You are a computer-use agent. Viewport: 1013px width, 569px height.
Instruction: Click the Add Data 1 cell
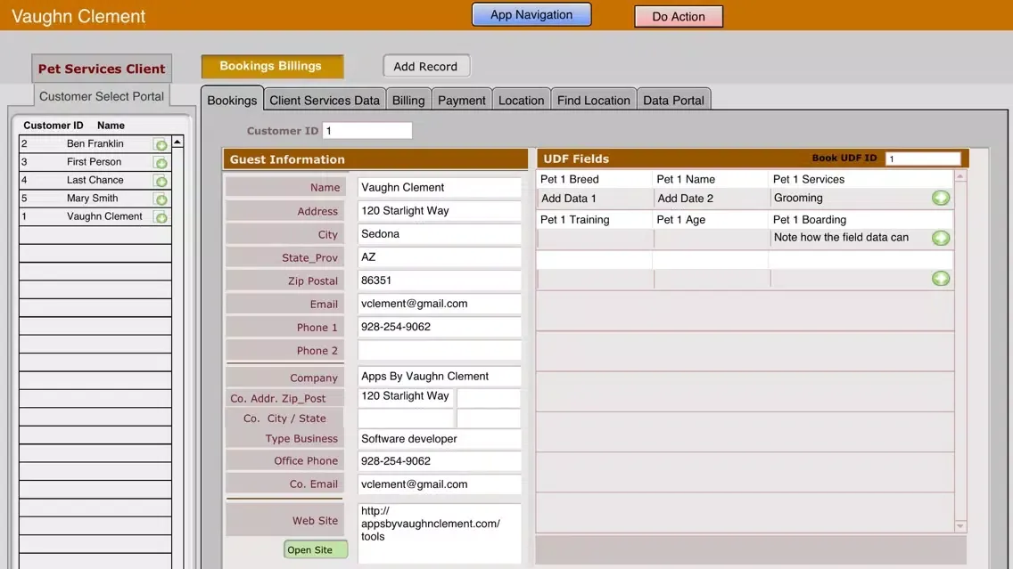pos(594,199)
